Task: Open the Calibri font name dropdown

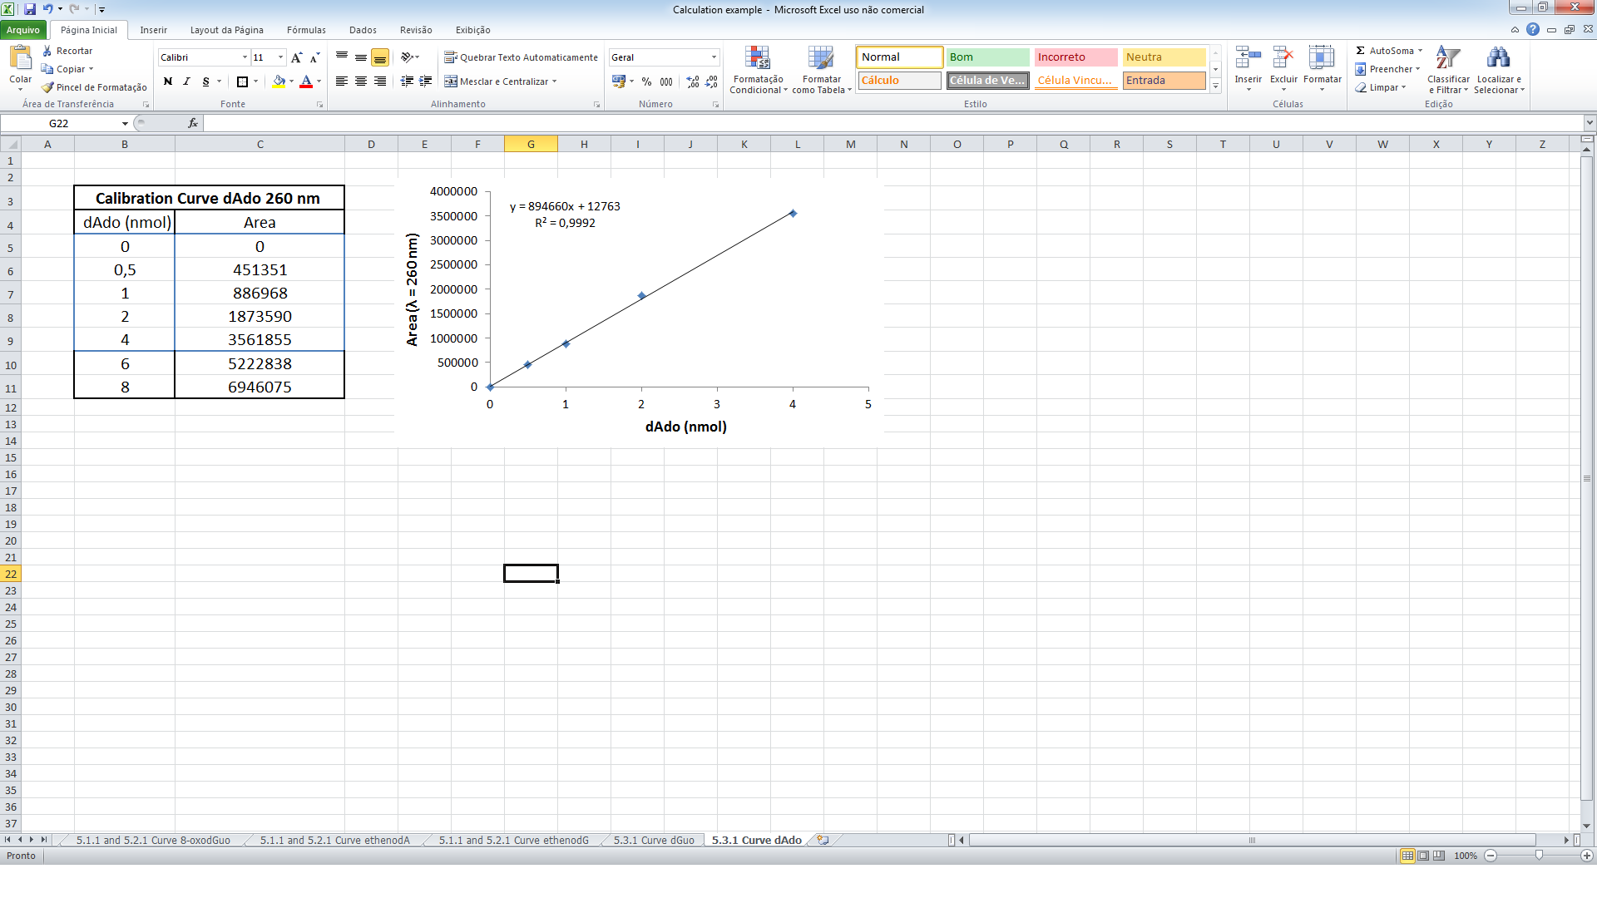Action: [x=245, y=57]
